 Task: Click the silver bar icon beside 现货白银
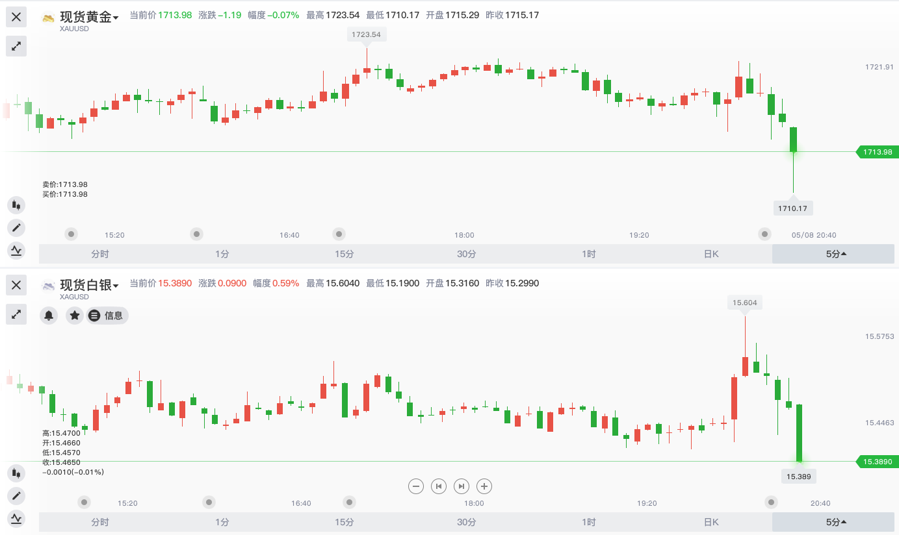click(49, 286)
